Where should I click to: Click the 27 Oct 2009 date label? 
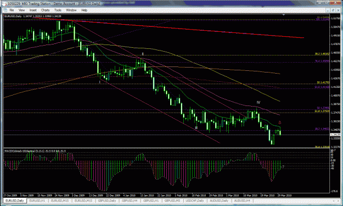click(x=10, y=195)
